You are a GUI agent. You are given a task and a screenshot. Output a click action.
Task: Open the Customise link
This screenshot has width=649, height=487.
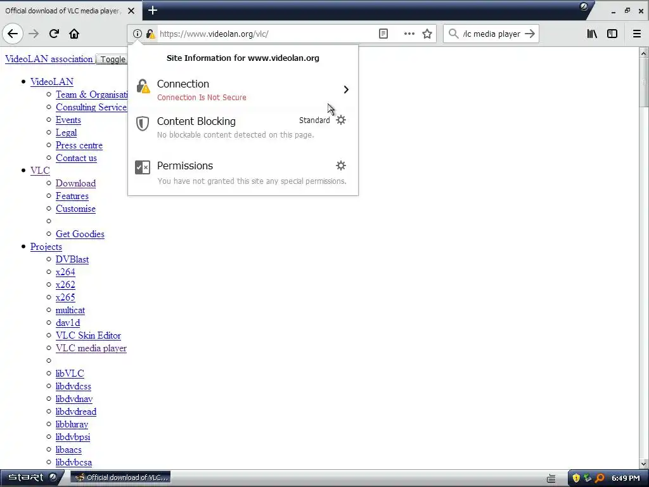(x=75, y=209)
